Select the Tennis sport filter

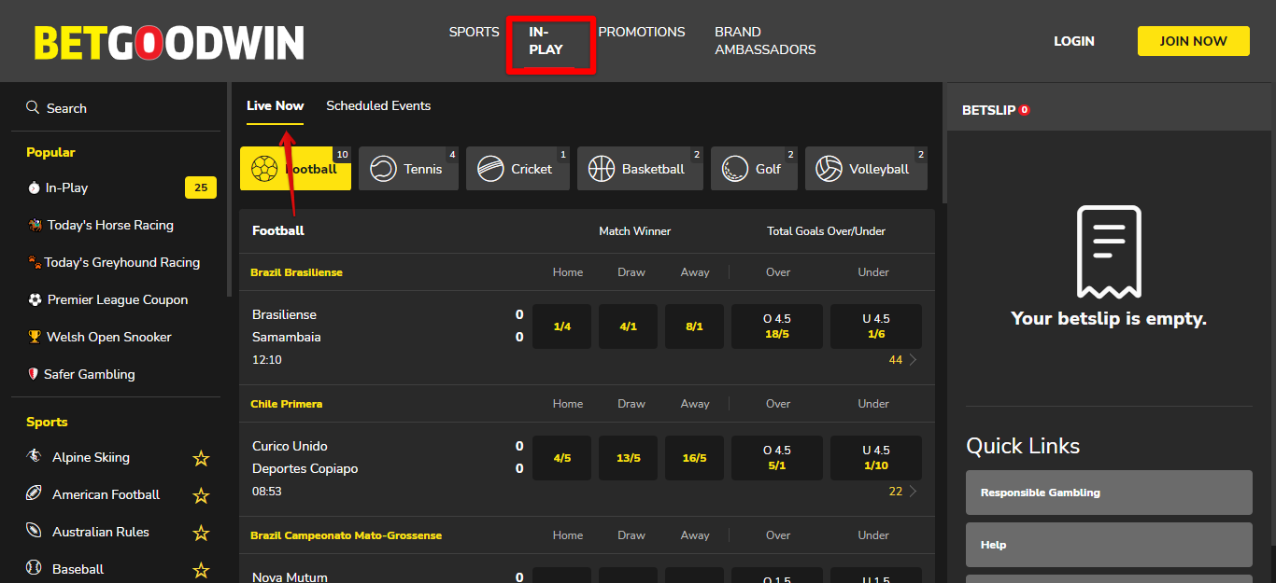(x=408, y=169)
